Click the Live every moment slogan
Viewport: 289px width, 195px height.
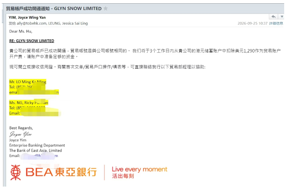click(x=140, y=169)
